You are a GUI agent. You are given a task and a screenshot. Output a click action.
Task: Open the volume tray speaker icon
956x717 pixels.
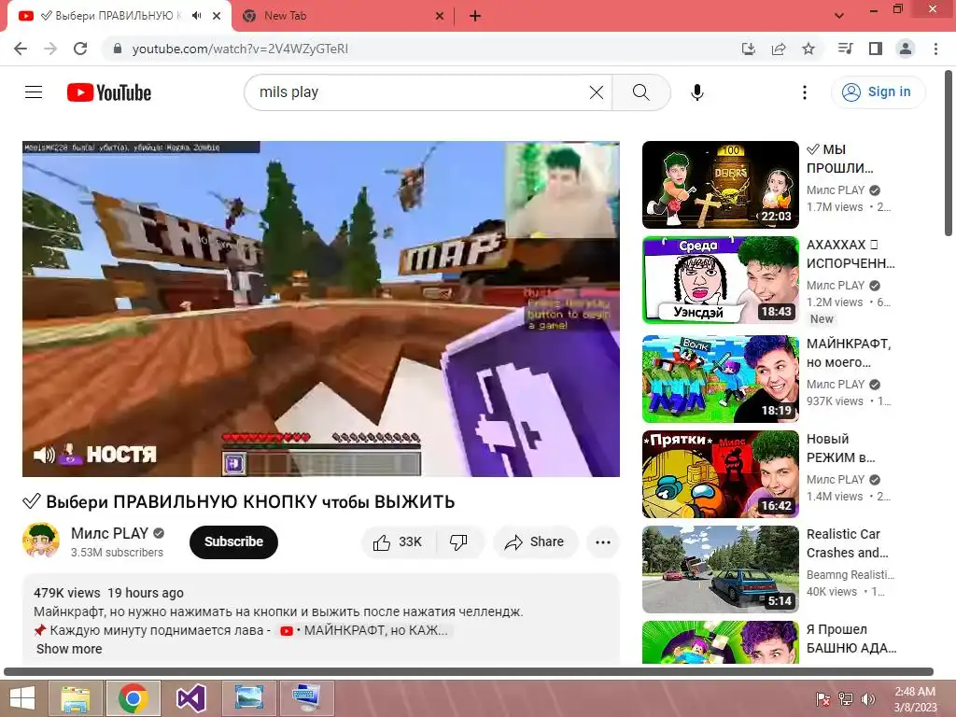click(x=868, y=698)
